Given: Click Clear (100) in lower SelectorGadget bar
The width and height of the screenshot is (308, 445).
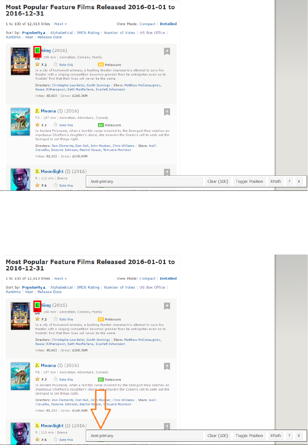Looking at the screenshot, I should [218, 435].
